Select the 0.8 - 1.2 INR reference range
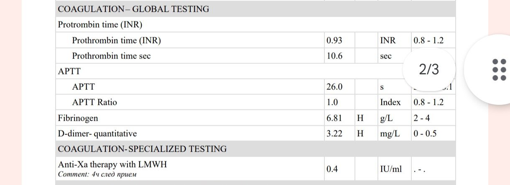Viewport: 510px width, 185px height. tap(428, 41)
